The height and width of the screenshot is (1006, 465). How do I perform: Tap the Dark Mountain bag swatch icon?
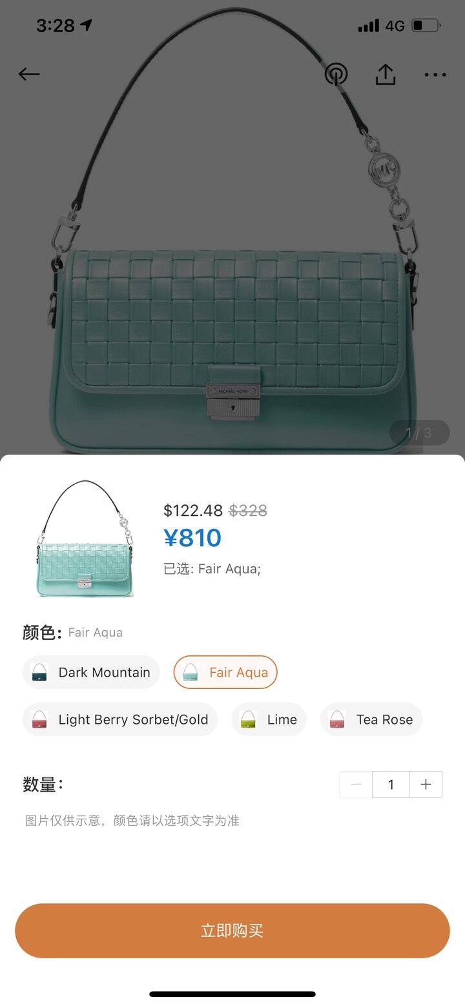pyautogui.click(x=39, y=672)
